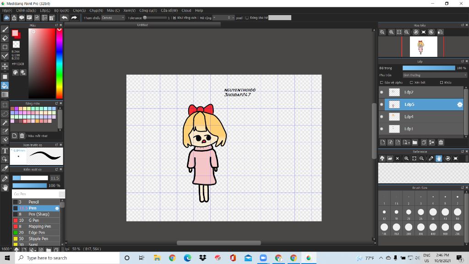Clear the Reference panel image
This screenshot has height=264, width=469.
398,158
